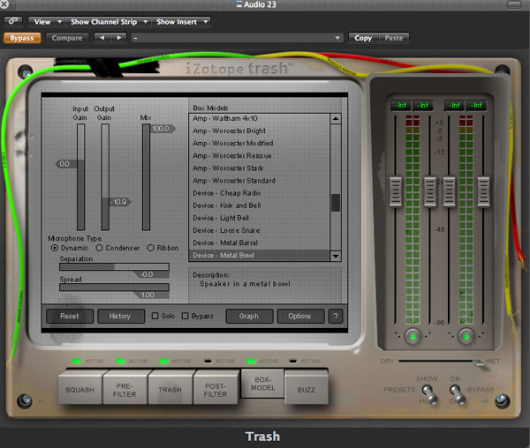This screenshot has width=530, height=448.
Task: Click the Graph button
Action: (249, 316)
